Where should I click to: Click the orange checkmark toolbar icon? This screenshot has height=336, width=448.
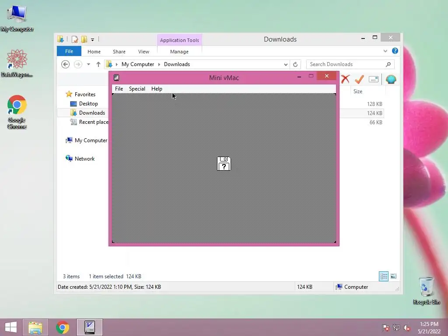360,79
